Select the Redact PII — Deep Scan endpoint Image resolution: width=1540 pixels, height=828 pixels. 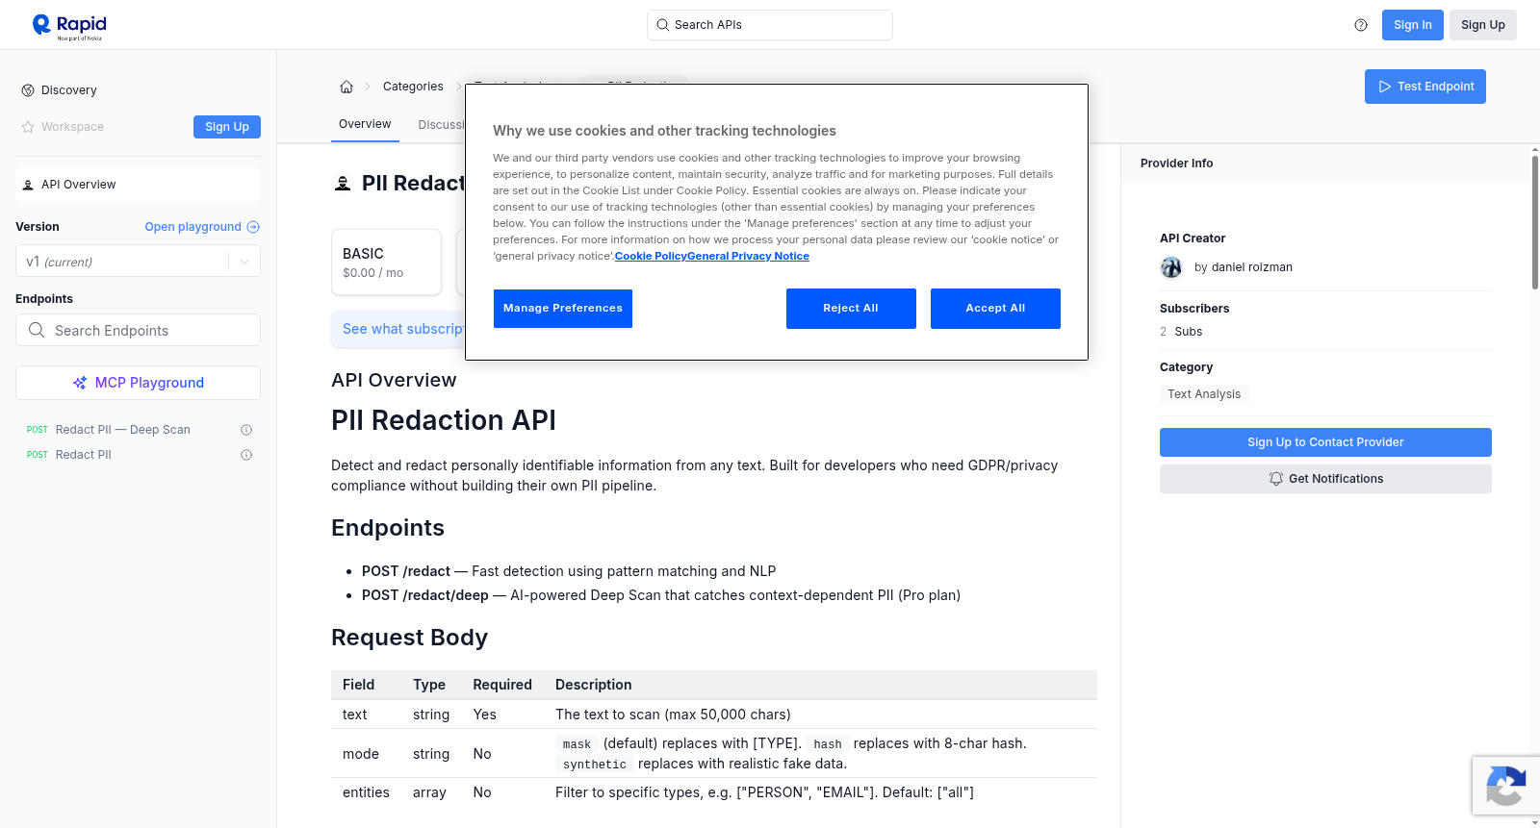(x=123, y=430)
